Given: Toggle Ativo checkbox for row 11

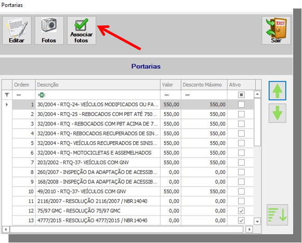Looking at the screenshot, I should pos(241,201).
